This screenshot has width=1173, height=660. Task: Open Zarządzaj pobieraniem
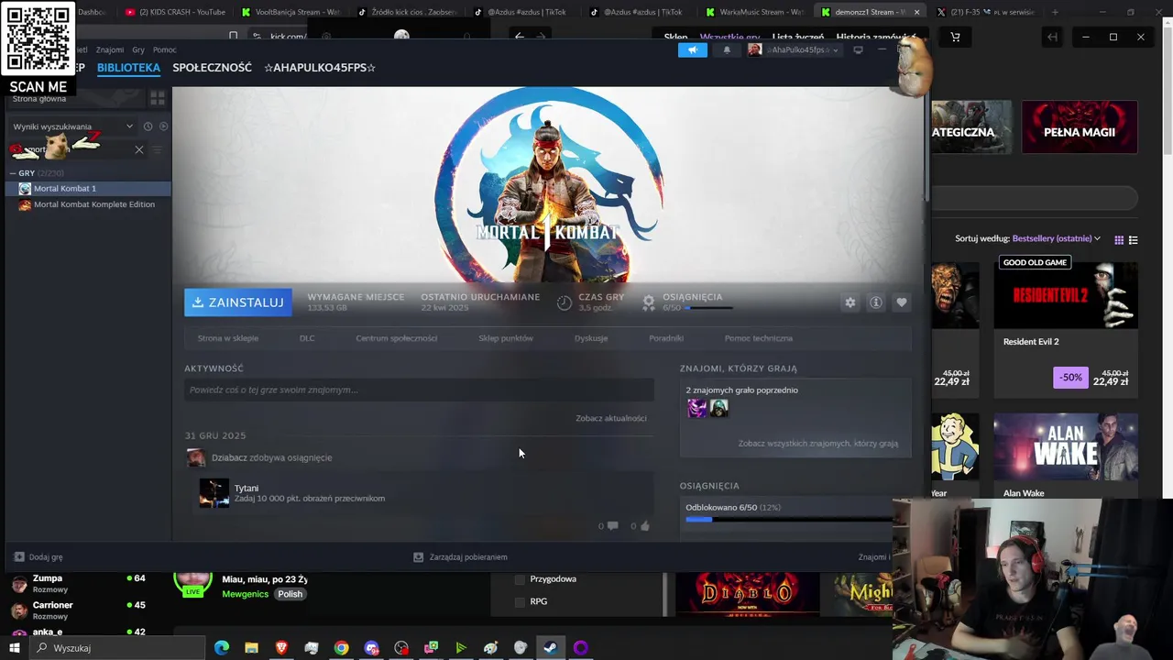(x=460, y=557)
